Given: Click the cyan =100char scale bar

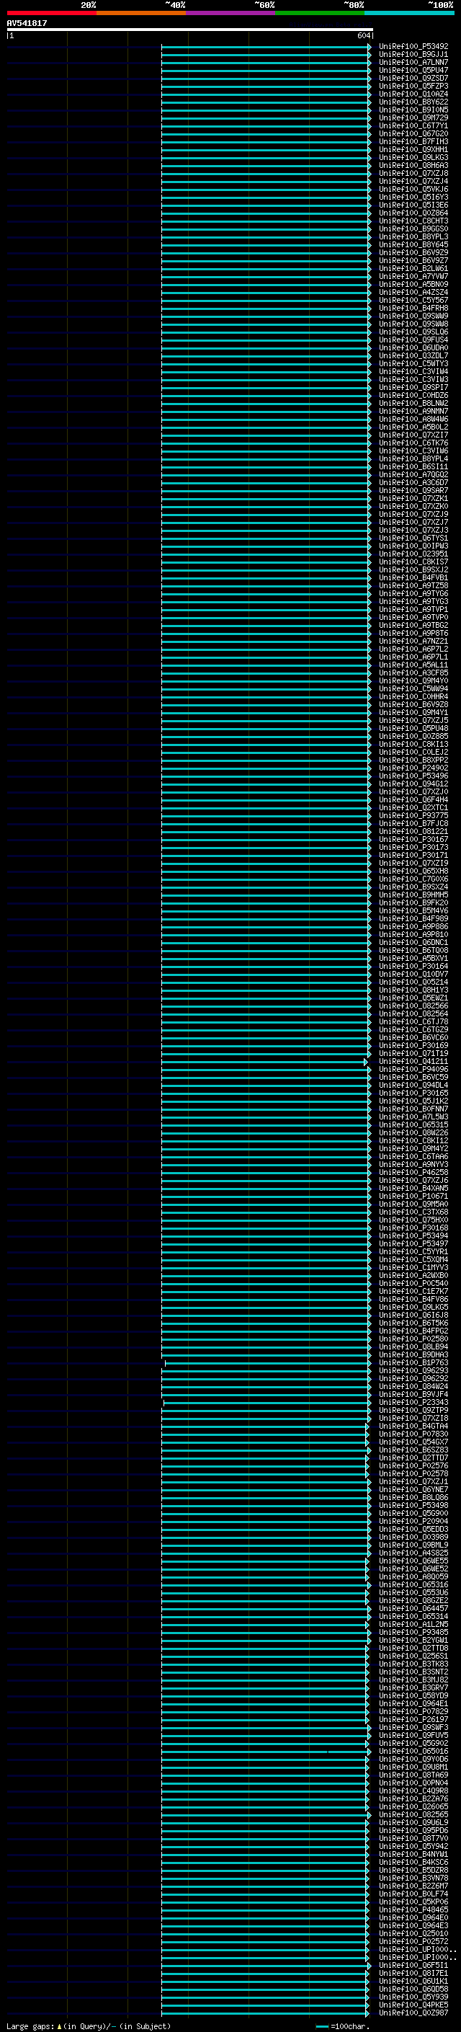Looking at the screenshot, I should coord(322,2026).
